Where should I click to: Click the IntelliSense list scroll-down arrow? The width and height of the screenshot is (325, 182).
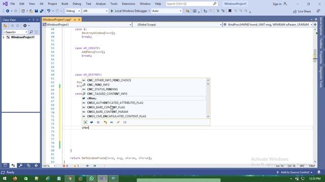coord(208,117)
